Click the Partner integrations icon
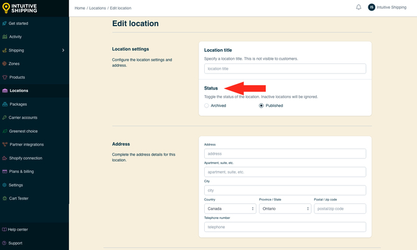The image size is (417, 250). point(5,144)
